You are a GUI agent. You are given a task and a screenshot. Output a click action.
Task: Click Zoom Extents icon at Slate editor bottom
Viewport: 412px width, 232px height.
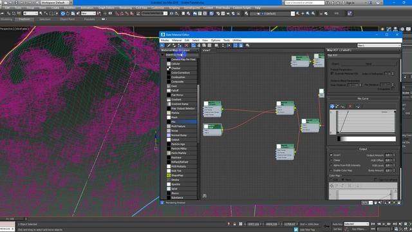click(389, 203)
